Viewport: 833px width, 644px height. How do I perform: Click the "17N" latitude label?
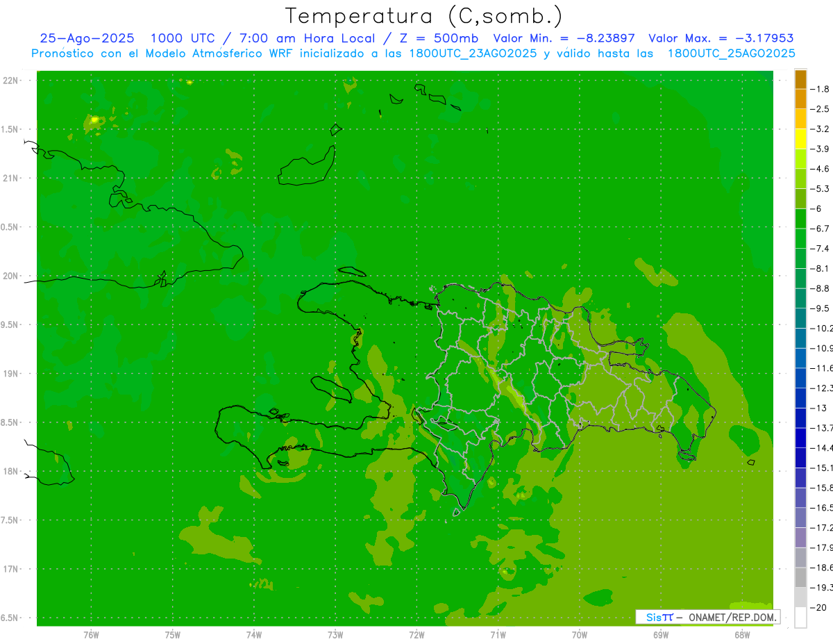(10, 569)
